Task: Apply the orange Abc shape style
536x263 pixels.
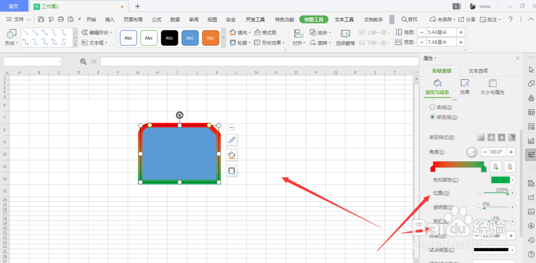Action: (211, 38)
